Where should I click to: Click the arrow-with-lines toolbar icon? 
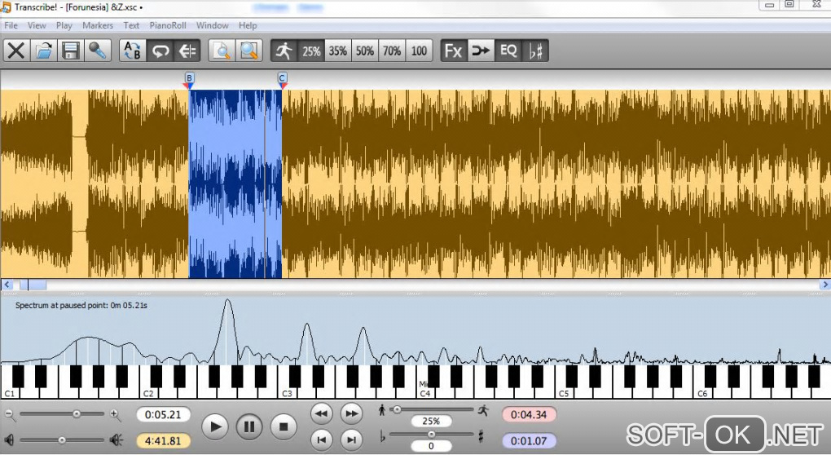pyautogui.click(x=187, y=51)
